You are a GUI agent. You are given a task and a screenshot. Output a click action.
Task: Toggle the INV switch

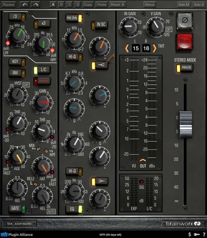point(17,73)
